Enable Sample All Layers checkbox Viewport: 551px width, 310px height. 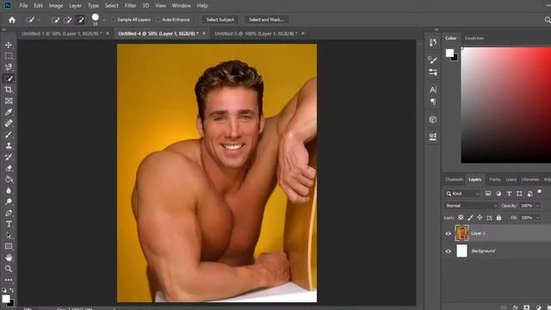point(113,20)
